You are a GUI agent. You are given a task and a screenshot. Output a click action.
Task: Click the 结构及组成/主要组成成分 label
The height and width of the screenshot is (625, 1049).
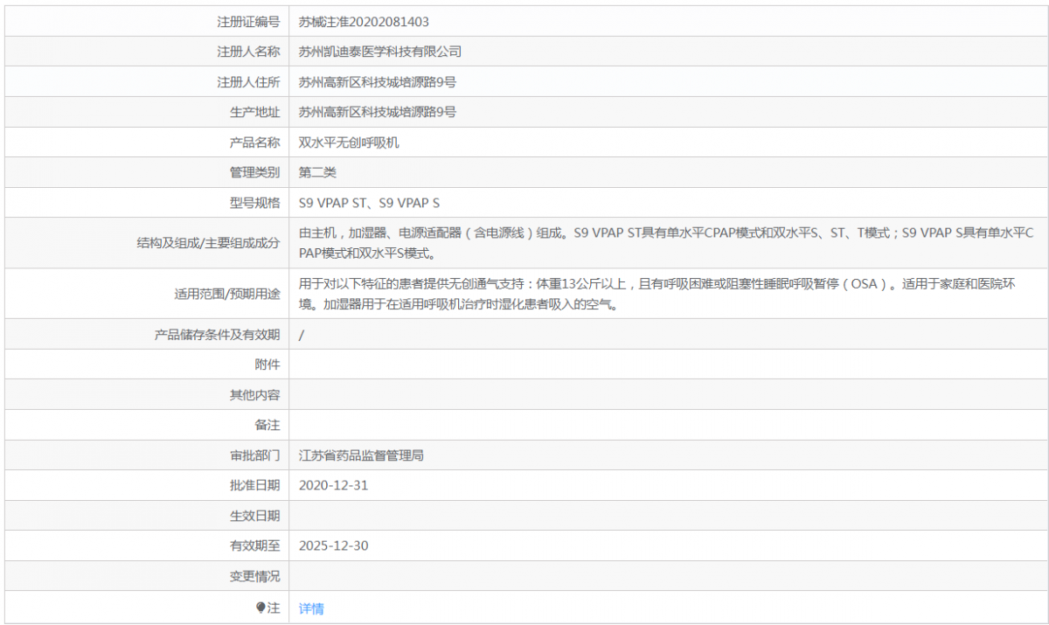(208, 243)
